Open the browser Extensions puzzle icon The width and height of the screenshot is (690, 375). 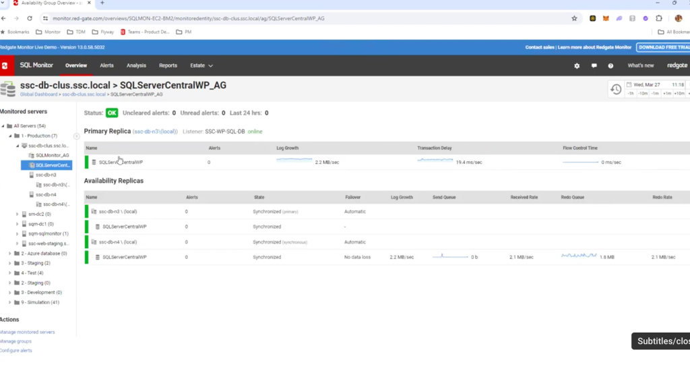[659, 19]
